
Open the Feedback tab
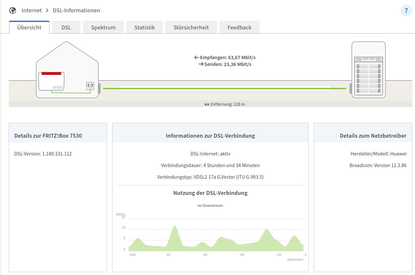click(239, 27)
